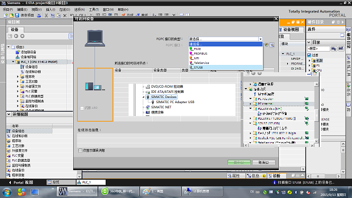352x198 pixels.
Task: Switch to the 设备视图 tab
Action: point(291,29)
